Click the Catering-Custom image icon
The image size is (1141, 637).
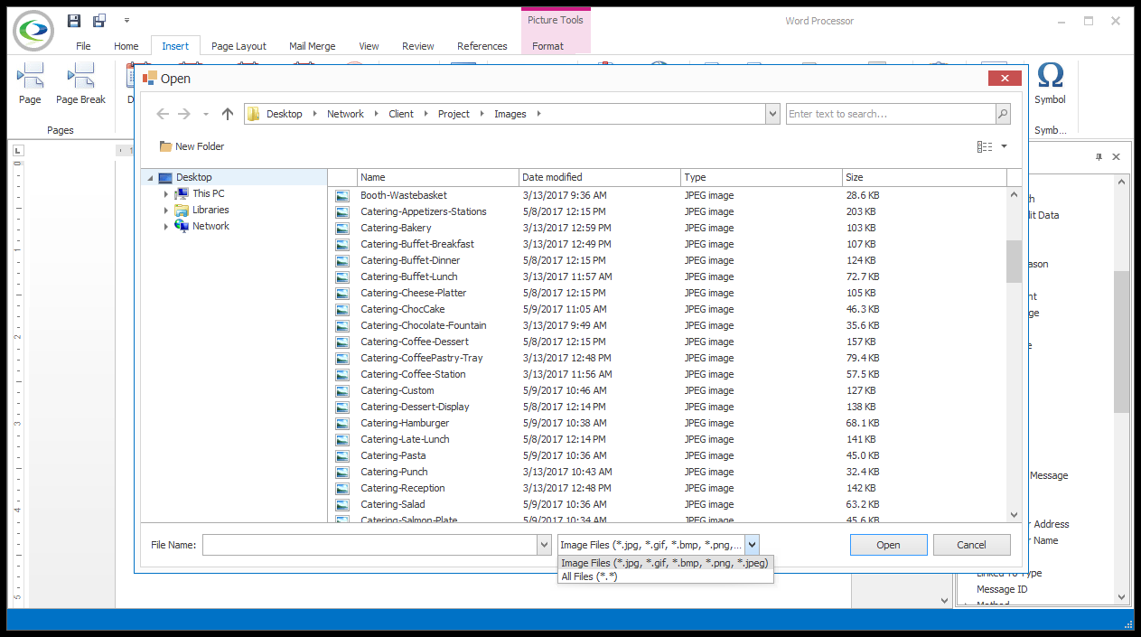pyautogui.click(x=342, y=390)
